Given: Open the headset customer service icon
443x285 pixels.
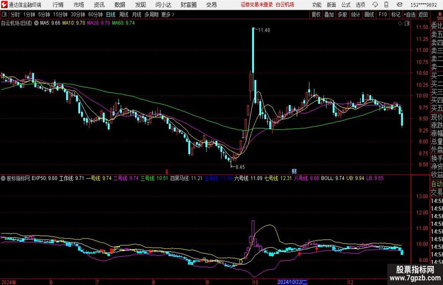Looking at the screenshot, I should click(x=375, y=5).
